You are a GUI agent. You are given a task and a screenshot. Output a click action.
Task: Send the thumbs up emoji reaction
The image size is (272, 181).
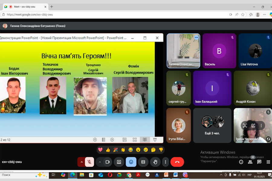coord(108,150)
